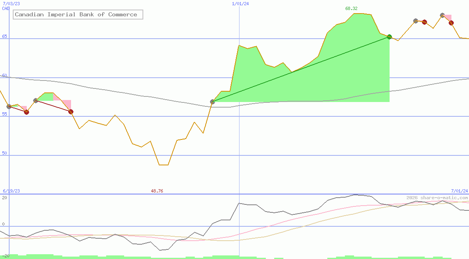Click the 20 indicator axis label
The image size is (469, 259).
point(4,198)
